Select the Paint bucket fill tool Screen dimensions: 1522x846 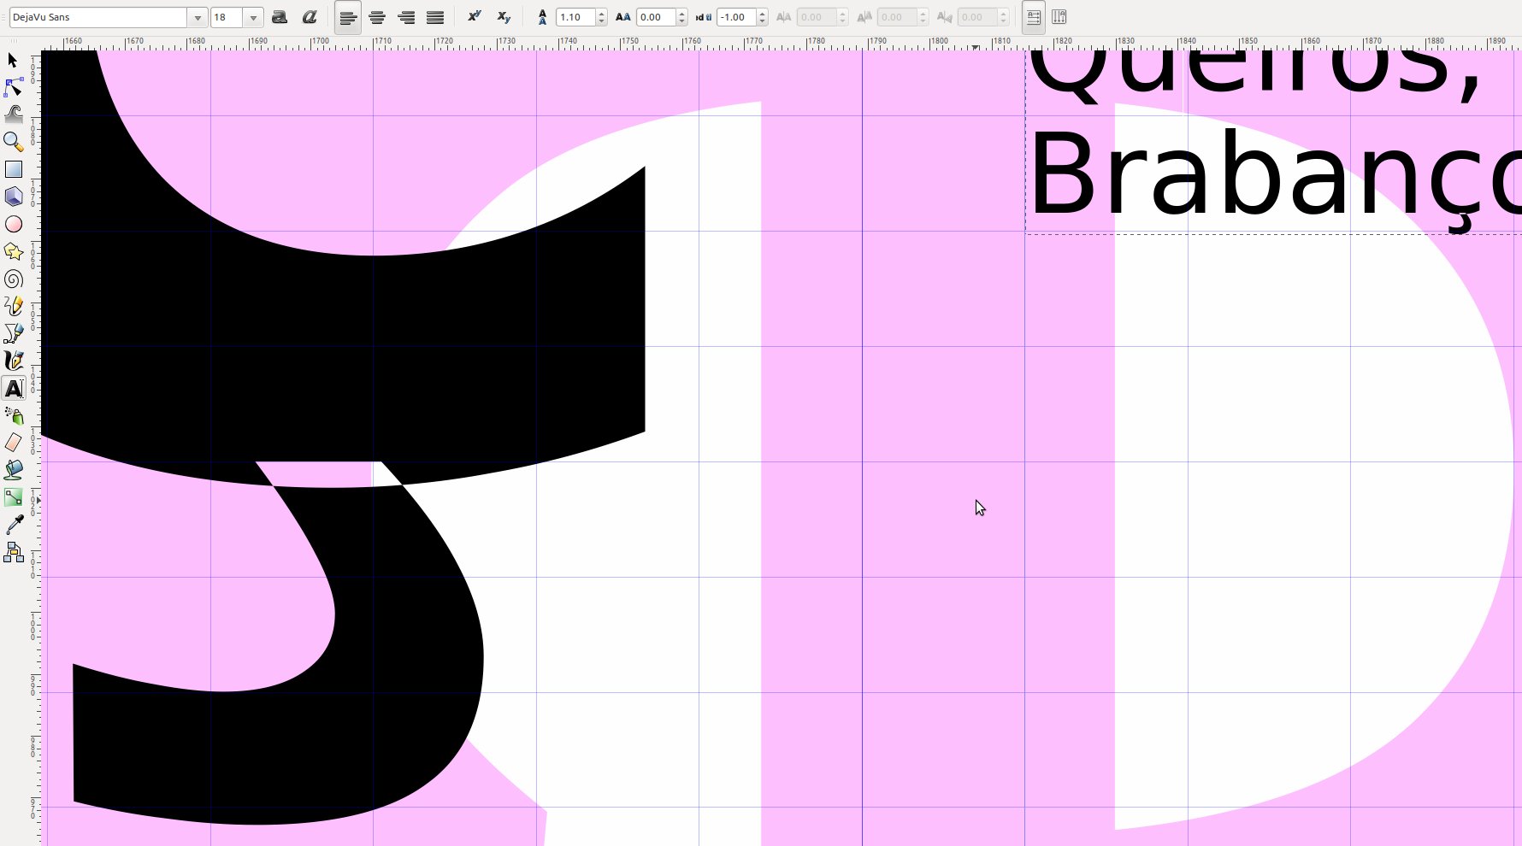(x=14, y=470)
